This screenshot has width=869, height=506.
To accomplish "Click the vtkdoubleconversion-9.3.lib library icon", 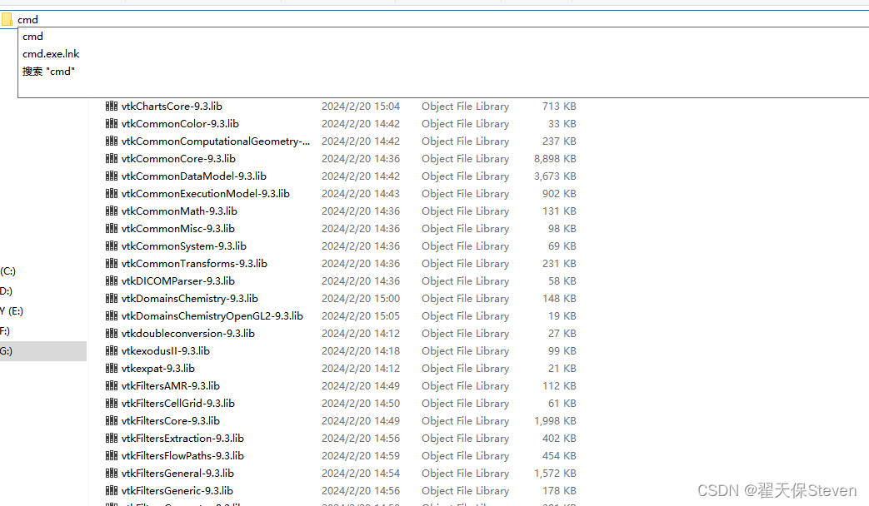I will click(112, 333).
